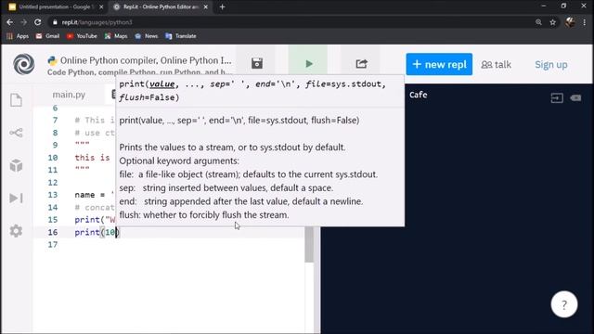Run the code with the play button

click(309, 64)
